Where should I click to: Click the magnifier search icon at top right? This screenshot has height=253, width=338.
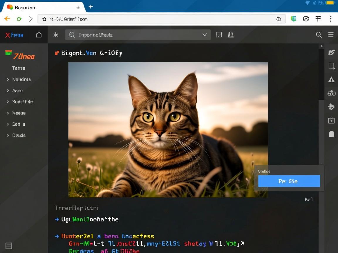[319, 35]
